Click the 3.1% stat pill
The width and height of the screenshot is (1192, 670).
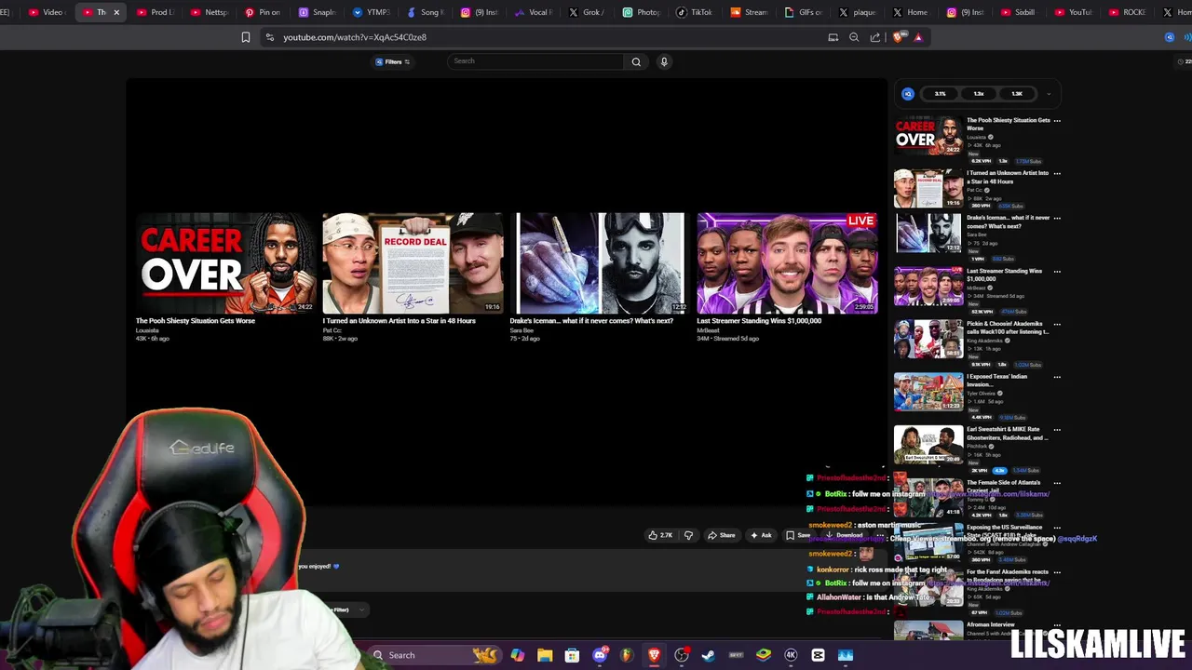click(x=941, y=94)
